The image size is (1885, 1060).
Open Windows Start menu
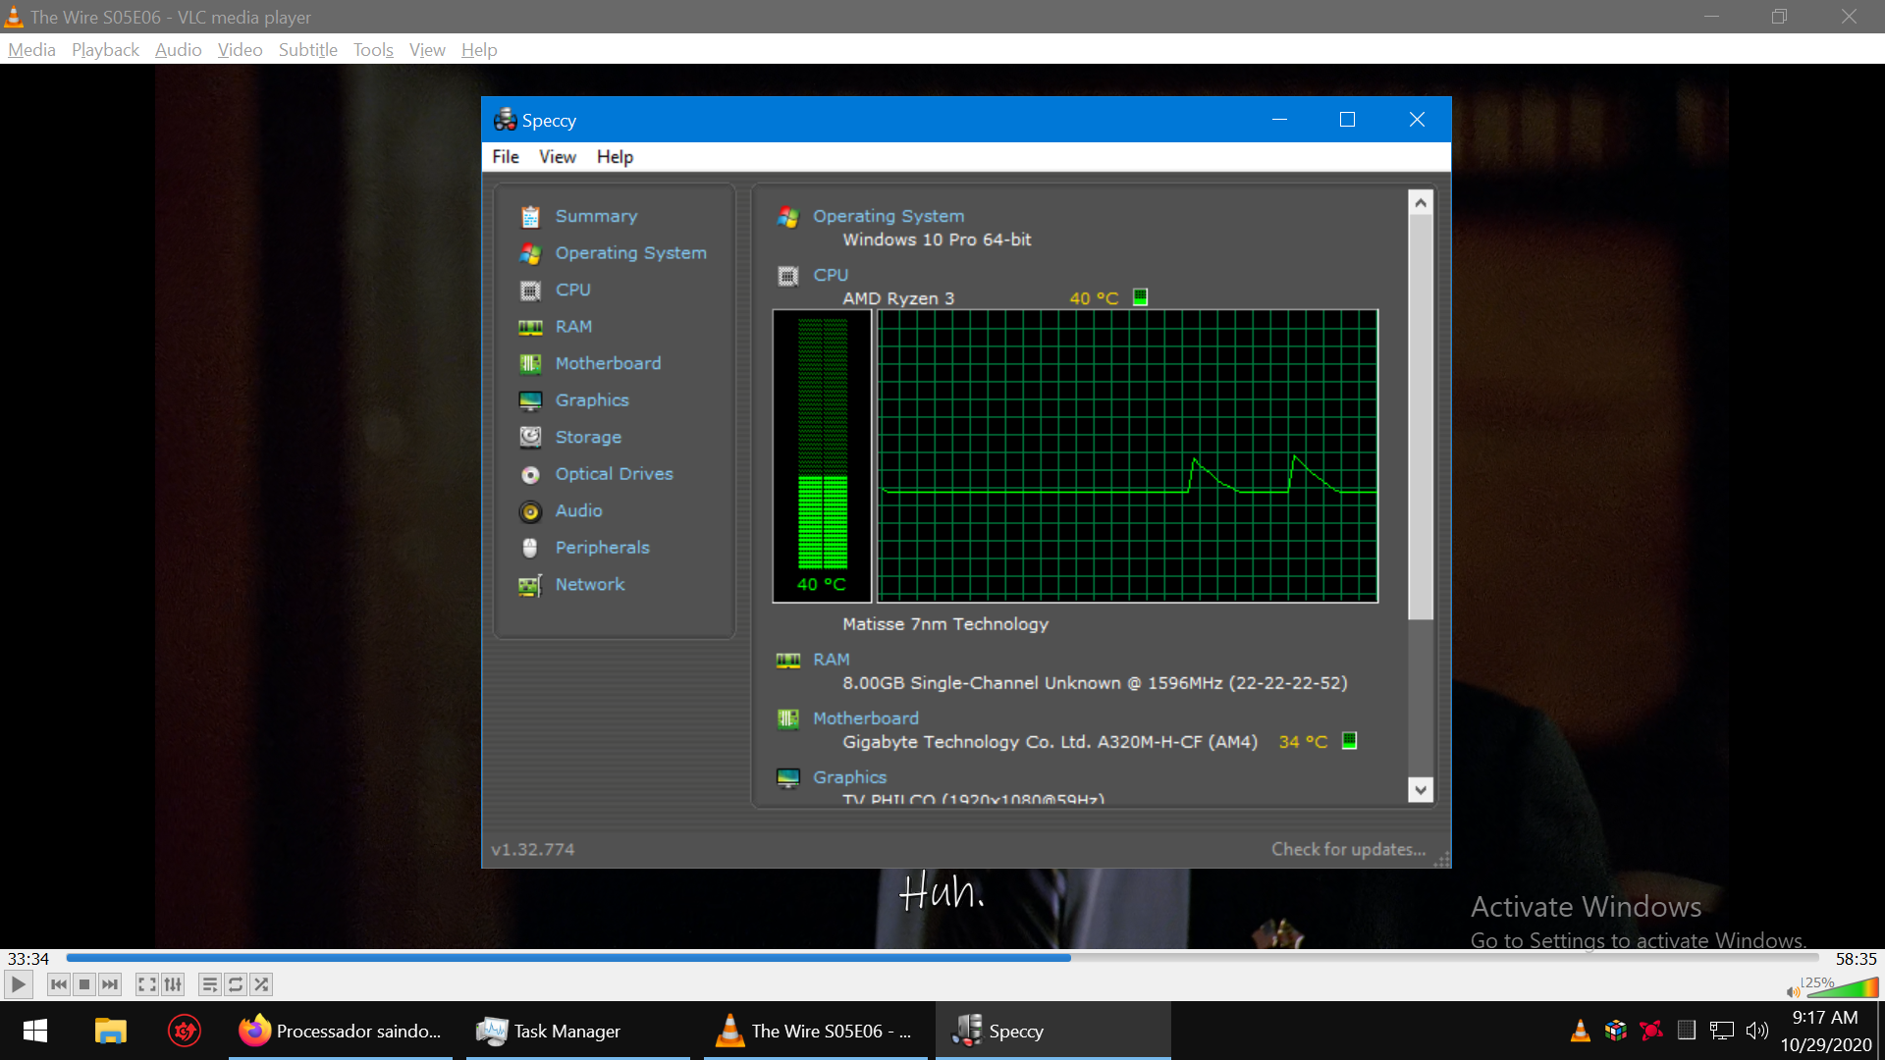click(35, 1031)
